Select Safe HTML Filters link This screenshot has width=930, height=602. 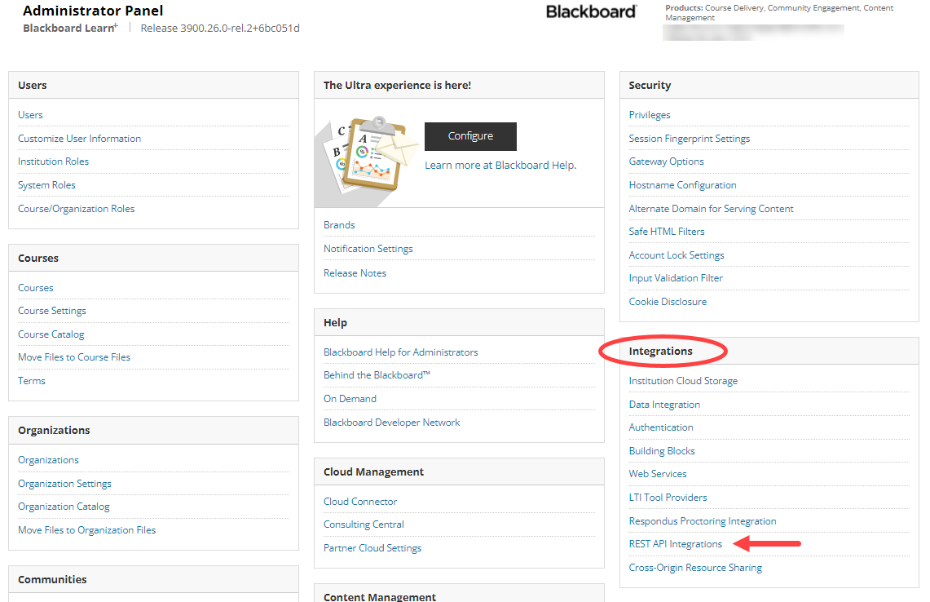tap(666, 232)
